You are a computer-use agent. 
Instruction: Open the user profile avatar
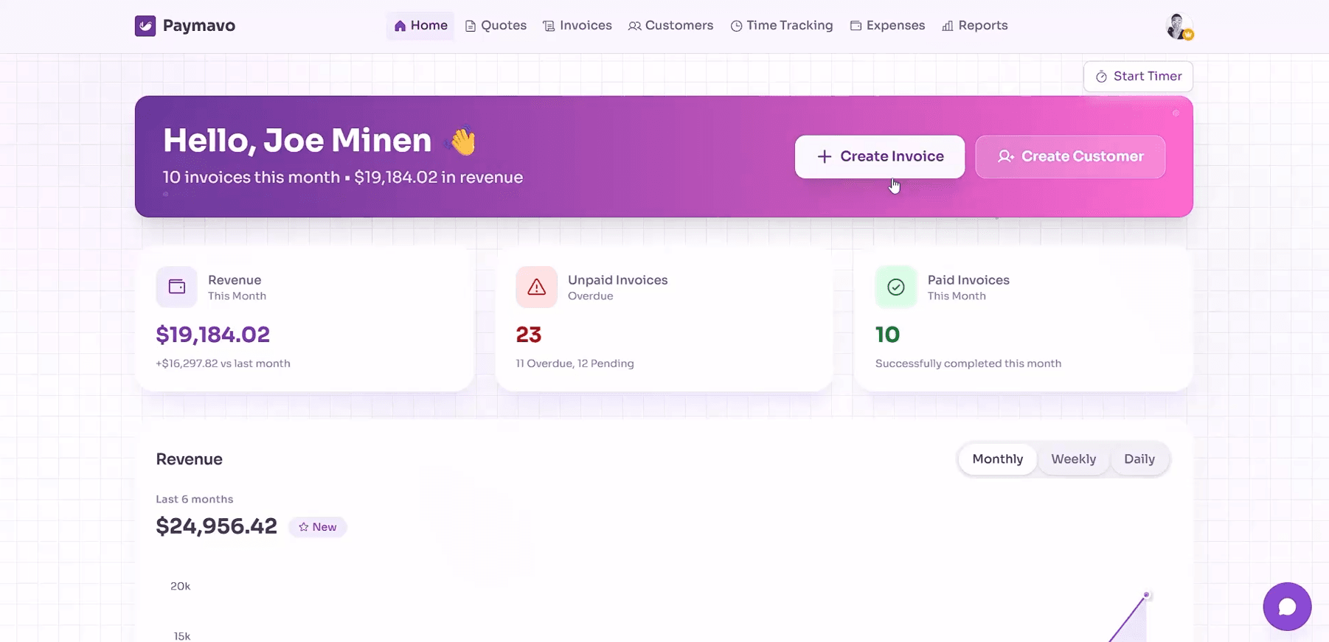click(x=1179, y=27)
